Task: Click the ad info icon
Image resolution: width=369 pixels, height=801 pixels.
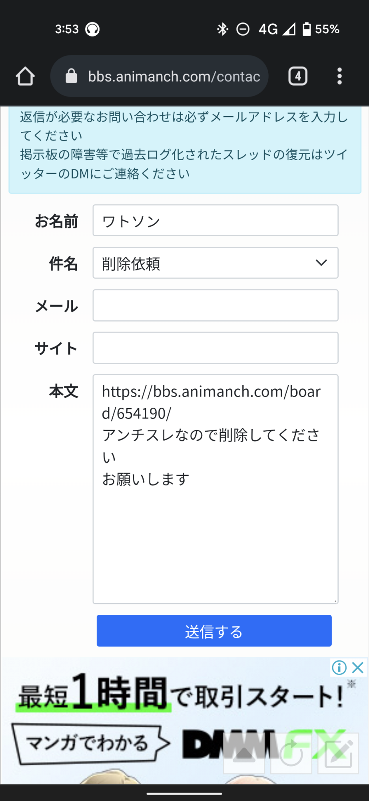Action: pyautogui.click(x=339, y=668)
